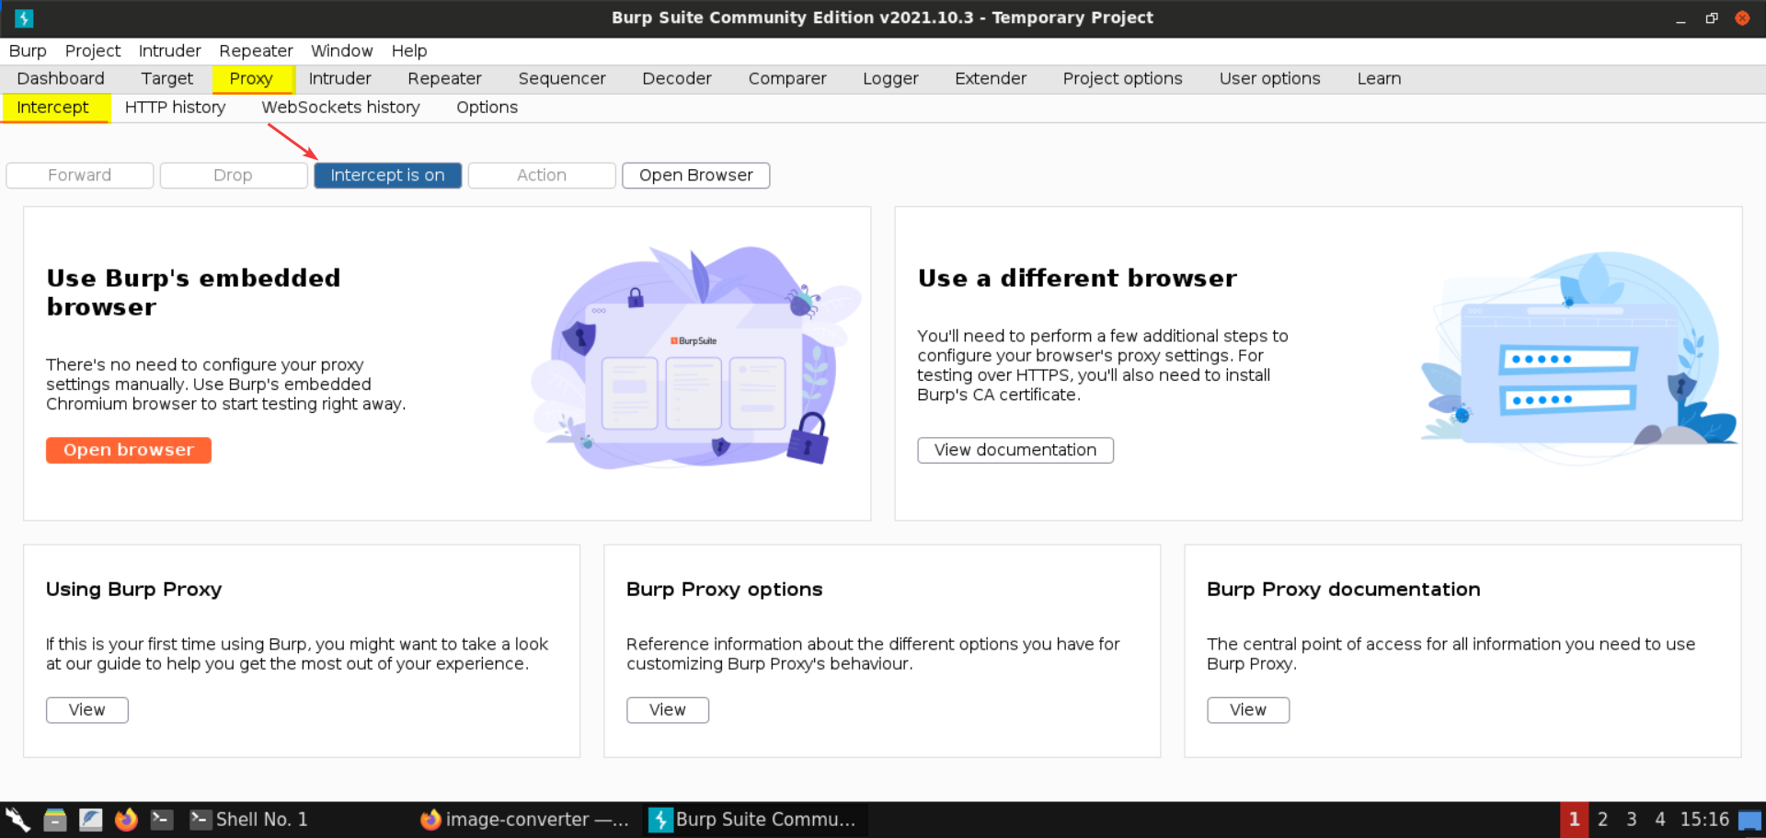
Task: Open the Learn tab
Action: pos(1379,78)
